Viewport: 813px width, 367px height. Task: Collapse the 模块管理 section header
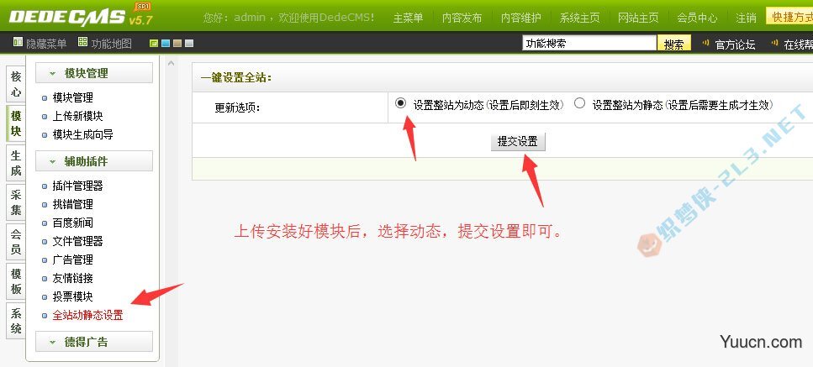coord(94,73)
